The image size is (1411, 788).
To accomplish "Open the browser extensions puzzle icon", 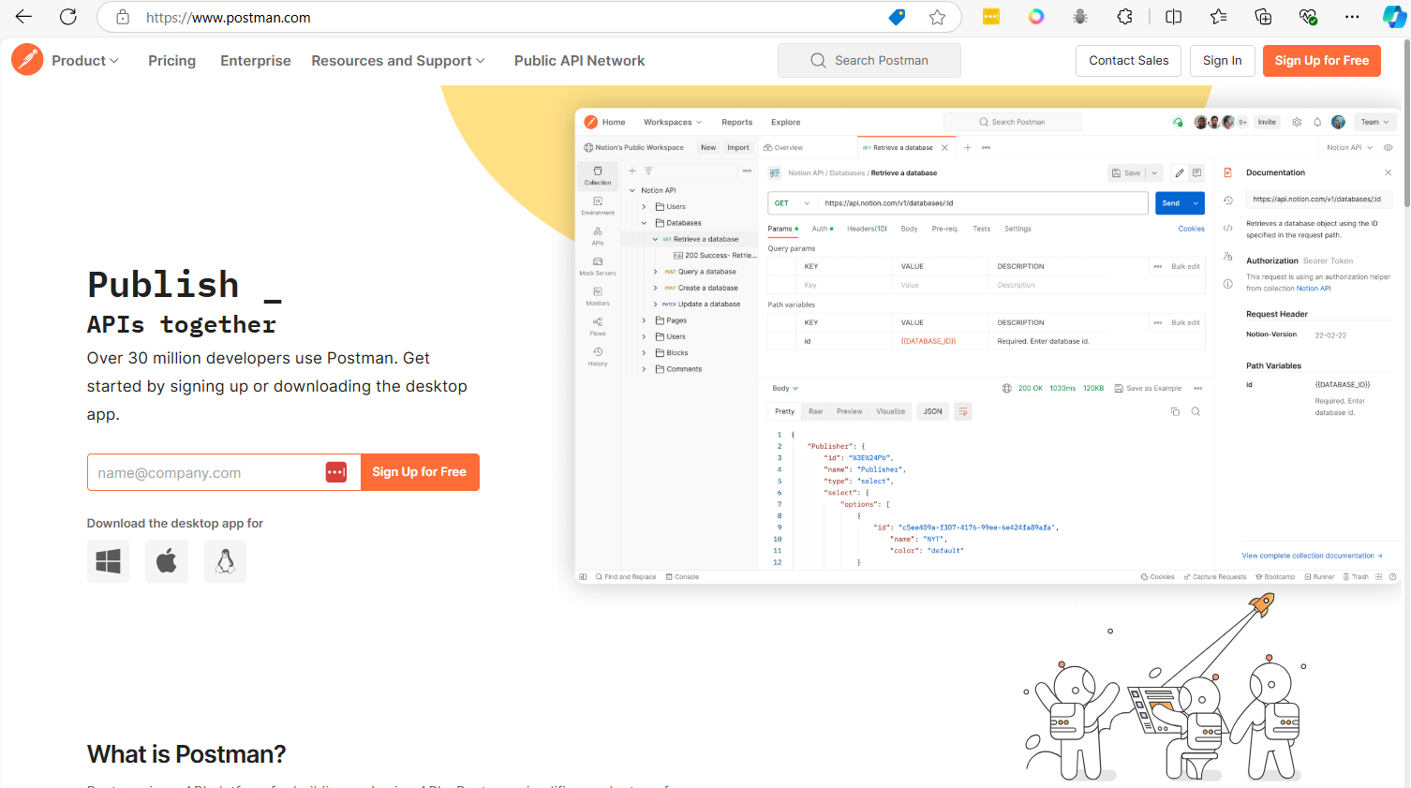I will click(x=1125, y=17).
